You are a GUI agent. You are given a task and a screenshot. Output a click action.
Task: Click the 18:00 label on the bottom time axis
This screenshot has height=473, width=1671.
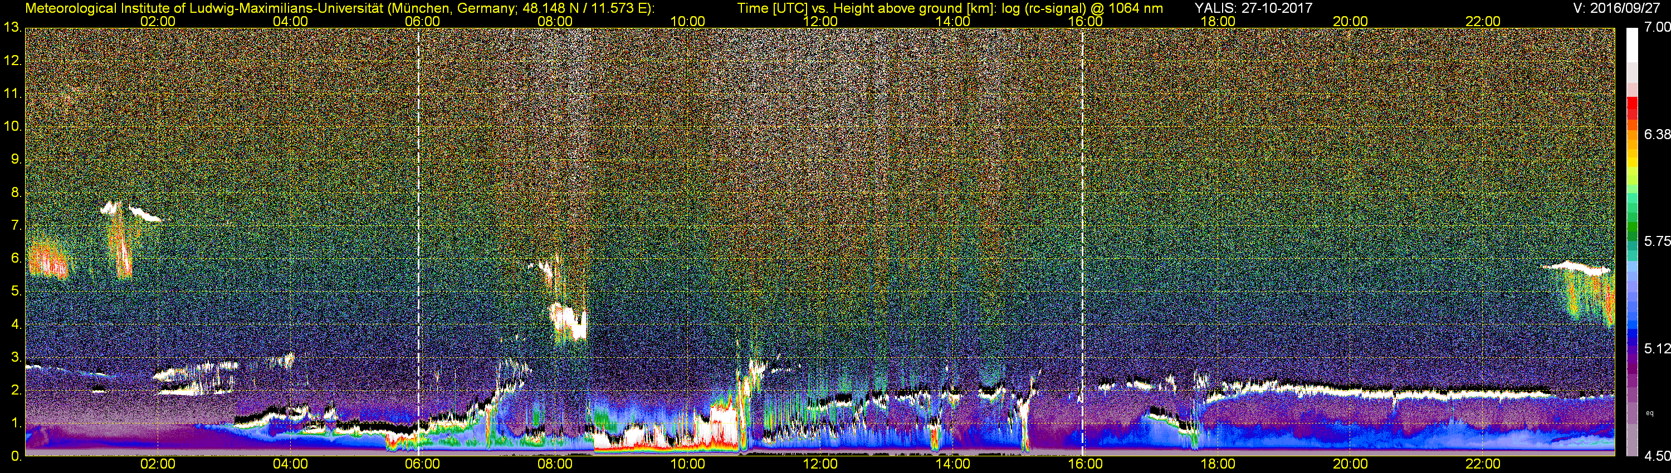click(1218, 464)
